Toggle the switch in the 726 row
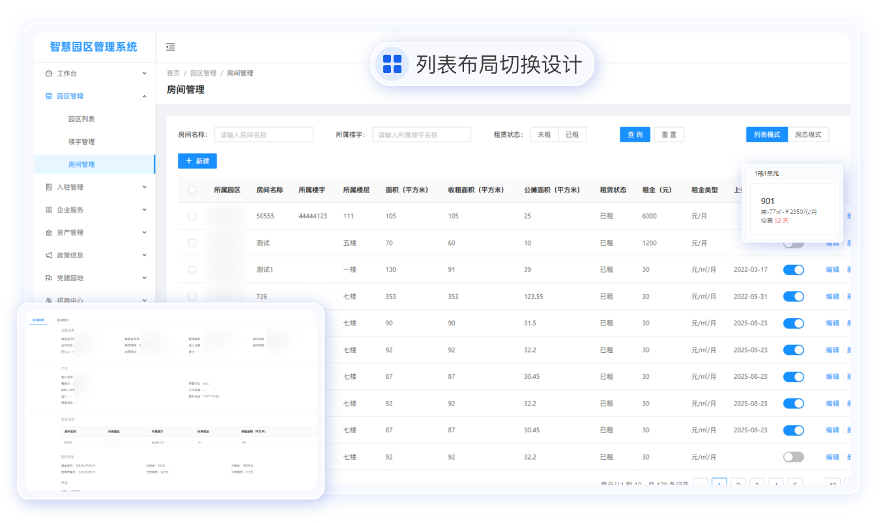The height and width of the screenshot is (523, 885). [x=793, y=297]
